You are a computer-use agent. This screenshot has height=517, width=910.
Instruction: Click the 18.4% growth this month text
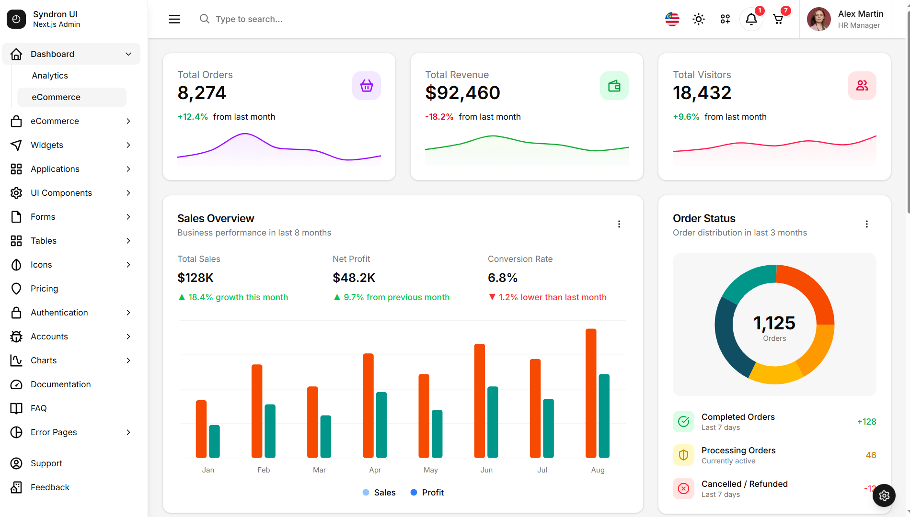click(238, 297)
